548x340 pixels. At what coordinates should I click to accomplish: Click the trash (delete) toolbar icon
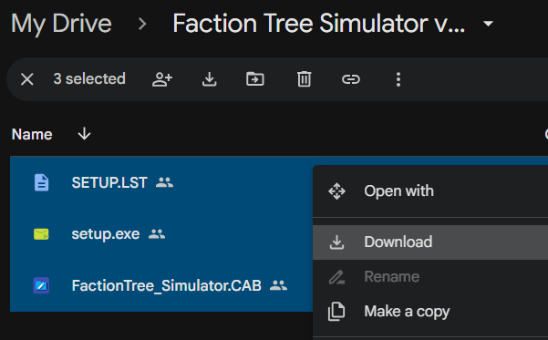[x=304, y=79]
